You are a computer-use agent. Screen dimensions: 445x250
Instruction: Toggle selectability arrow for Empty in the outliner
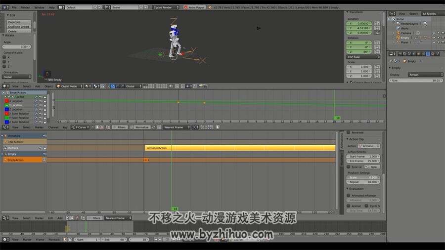tap(438, 38)
